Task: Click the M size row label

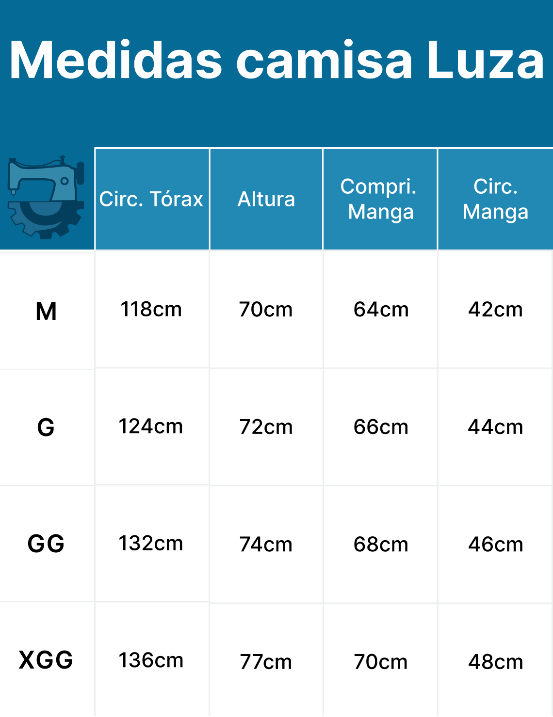Action: 46,311
